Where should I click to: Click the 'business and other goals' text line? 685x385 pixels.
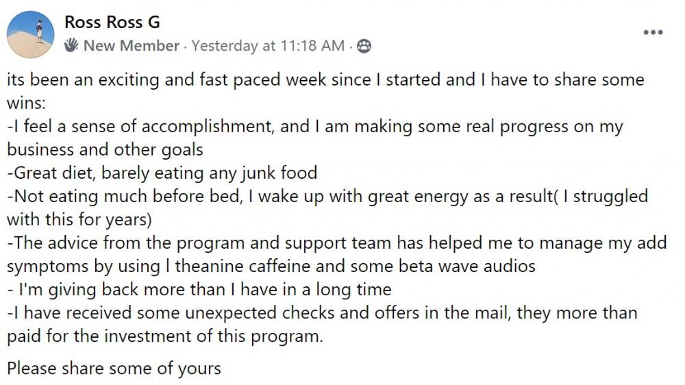tap(105, 150)
